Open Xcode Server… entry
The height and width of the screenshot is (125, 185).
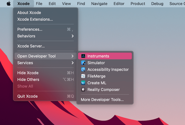pyautogui.click(x=31, y=46)
